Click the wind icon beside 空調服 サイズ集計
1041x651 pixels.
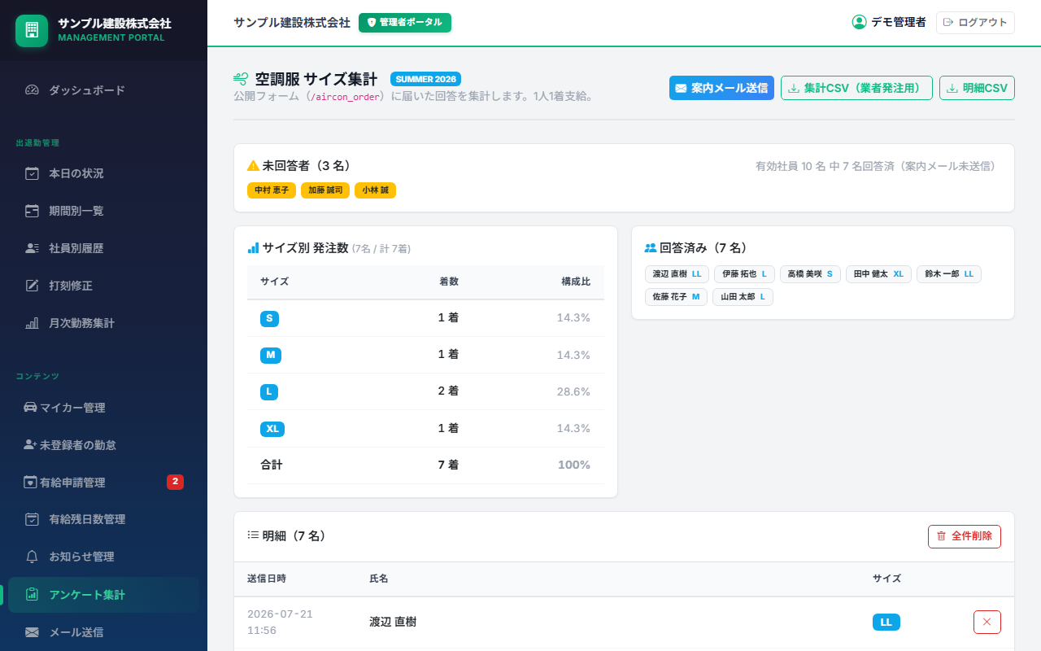241,79
